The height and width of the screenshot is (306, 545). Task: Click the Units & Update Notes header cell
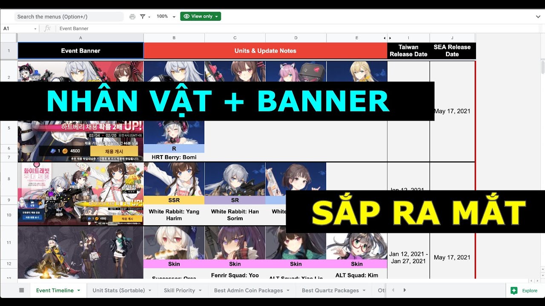[265, 51]
